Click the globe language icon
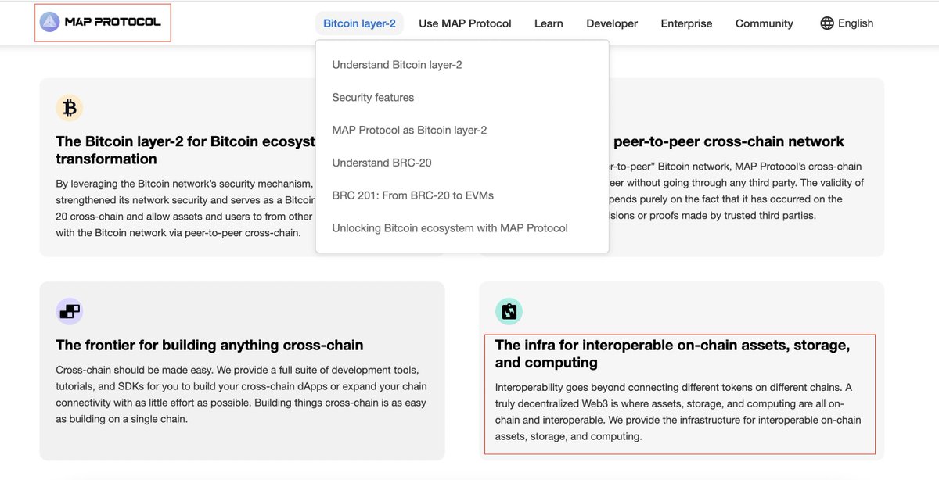The image size is (939, 480). point(827,23)
